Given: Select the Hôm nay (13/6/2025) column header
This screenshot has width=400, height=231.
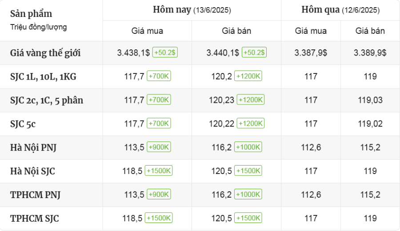Looking at the screenshot, I should [192, 10].
